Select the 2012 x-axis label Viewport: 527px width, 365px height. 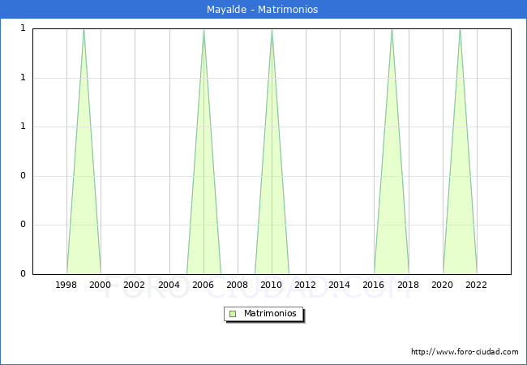coord(306,285)
